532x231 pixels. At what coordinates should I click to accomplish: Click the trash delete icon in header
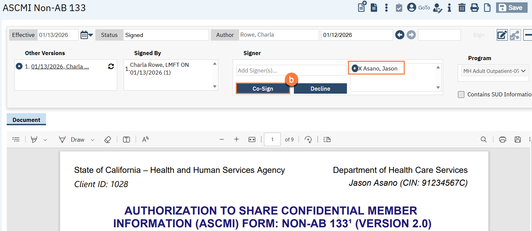coord(462,8)
